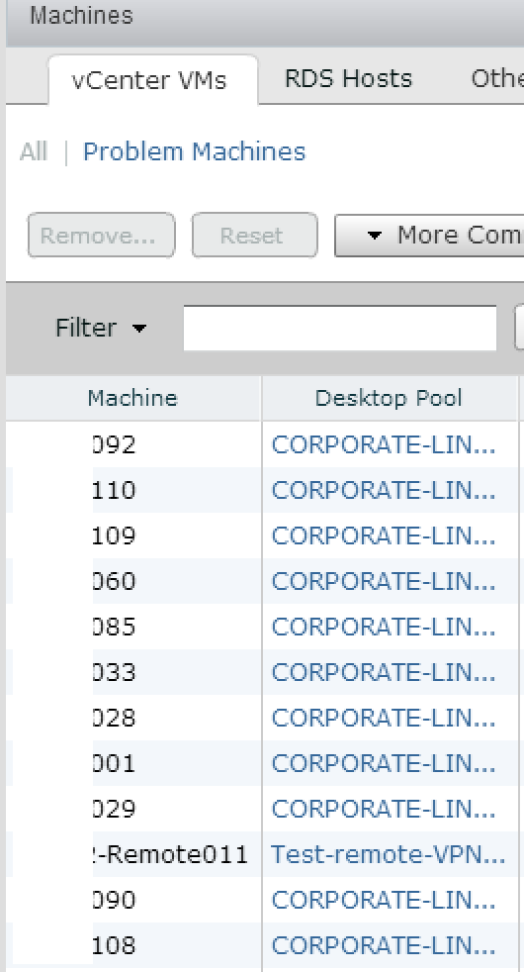524x972 pixels.
Task: Click the All machines filter link
Action: click(x=33, y=151)
